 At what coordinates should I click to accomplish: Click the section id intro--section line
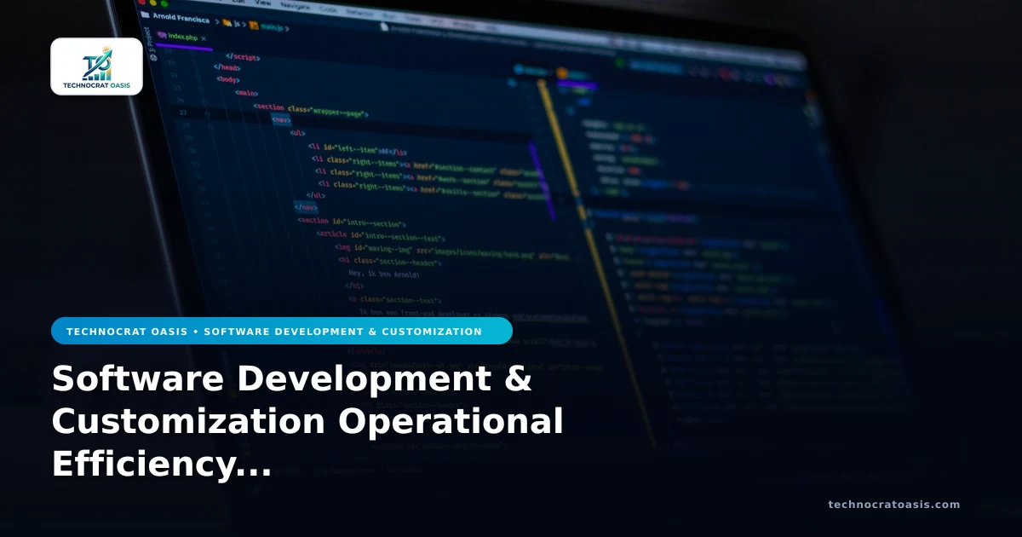tap(351, 222)
